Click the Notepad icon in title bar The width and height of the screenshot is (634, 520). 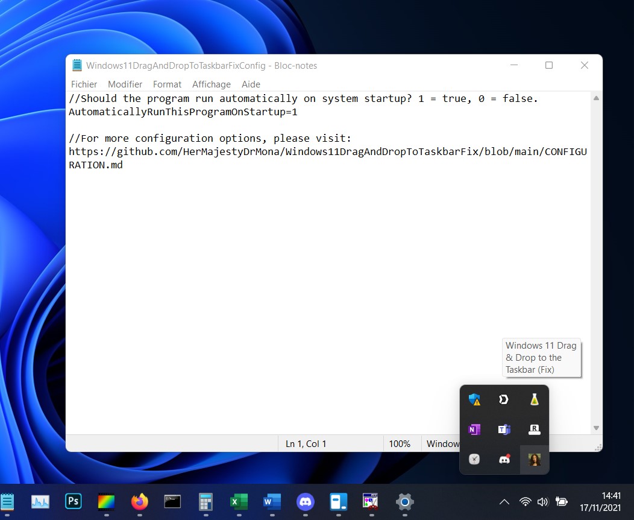(x=77, y=65)
